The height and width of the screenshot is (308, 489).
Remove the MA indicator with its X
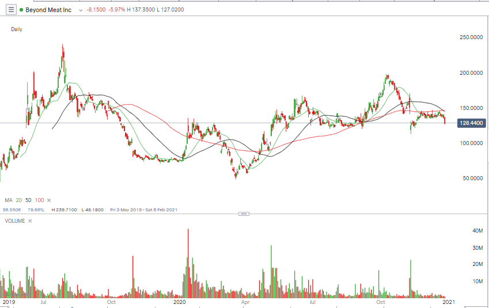click(49, 200)
